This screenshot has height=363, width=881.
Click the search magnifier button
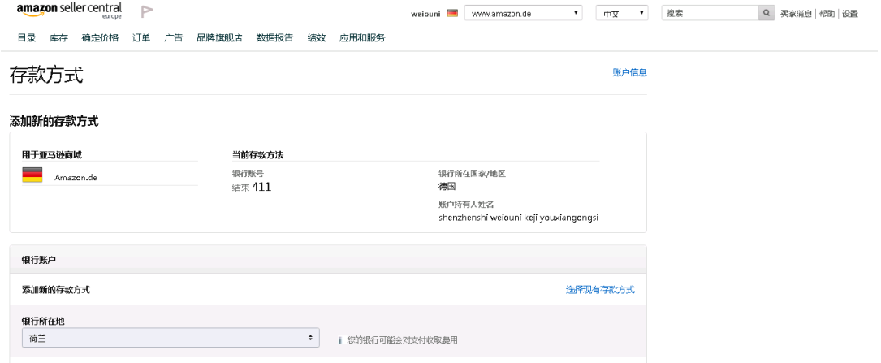767,13
